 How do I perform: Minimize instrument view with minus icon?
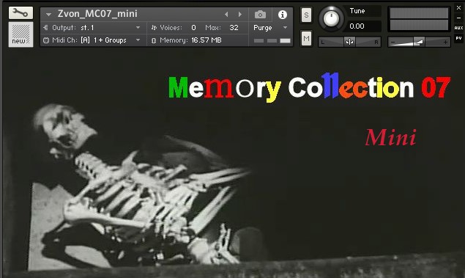click(458, 18)
